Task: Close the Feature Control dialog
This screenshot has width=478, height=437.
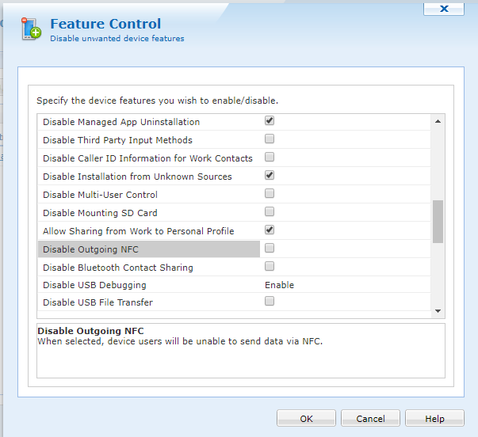Action: (x=444, y=8)
